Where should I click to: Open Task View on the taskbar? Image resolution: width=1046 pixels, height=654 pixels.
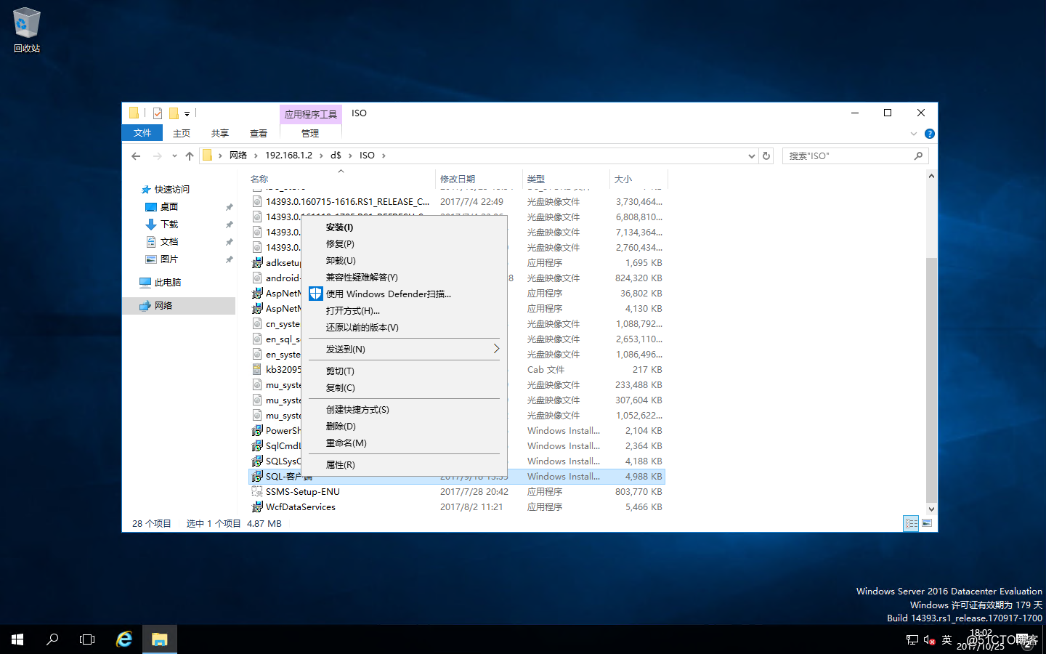(x=87, y=639)
